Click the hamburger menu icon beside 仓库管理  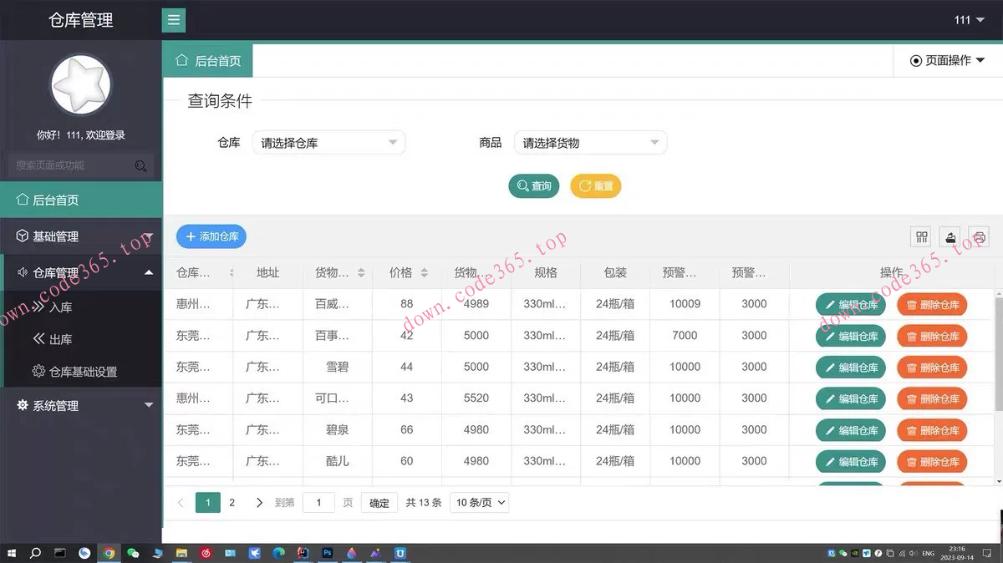pos(173,19)
